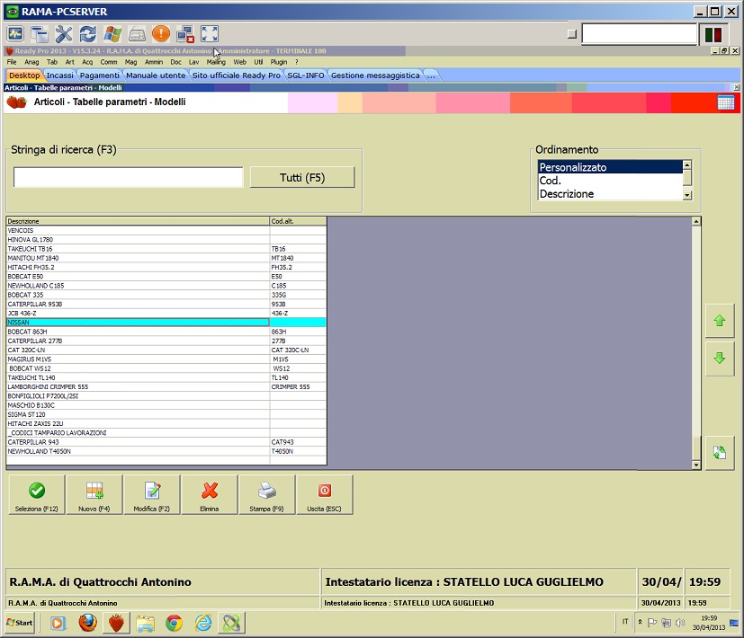Viewport: 744px width, 638px height.
Task: Tick the small checkbox beside top search box
Action: coord(572,33)
